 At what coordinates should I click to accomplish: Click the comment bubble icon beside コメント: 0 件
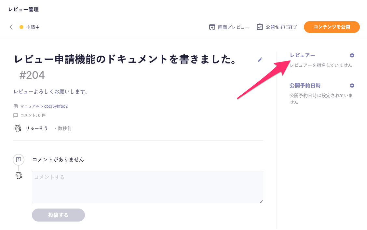15,115
